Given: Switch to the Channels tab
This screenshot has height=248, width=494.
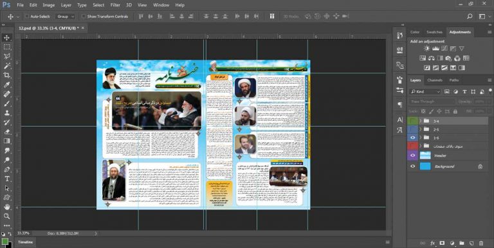Looking at the screenshot, I should point(435,80).
